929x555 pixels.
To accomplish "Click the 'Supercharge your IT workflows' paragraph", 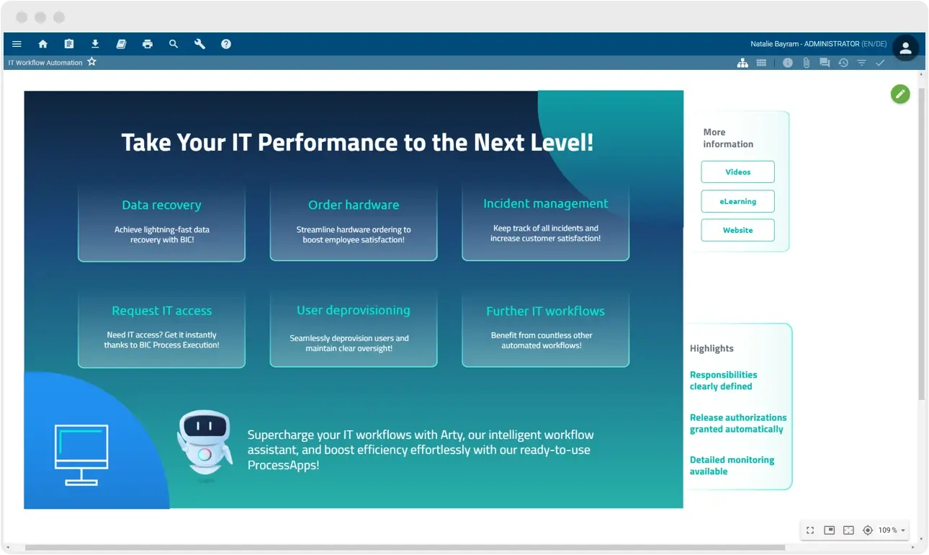I will [421, 450].
